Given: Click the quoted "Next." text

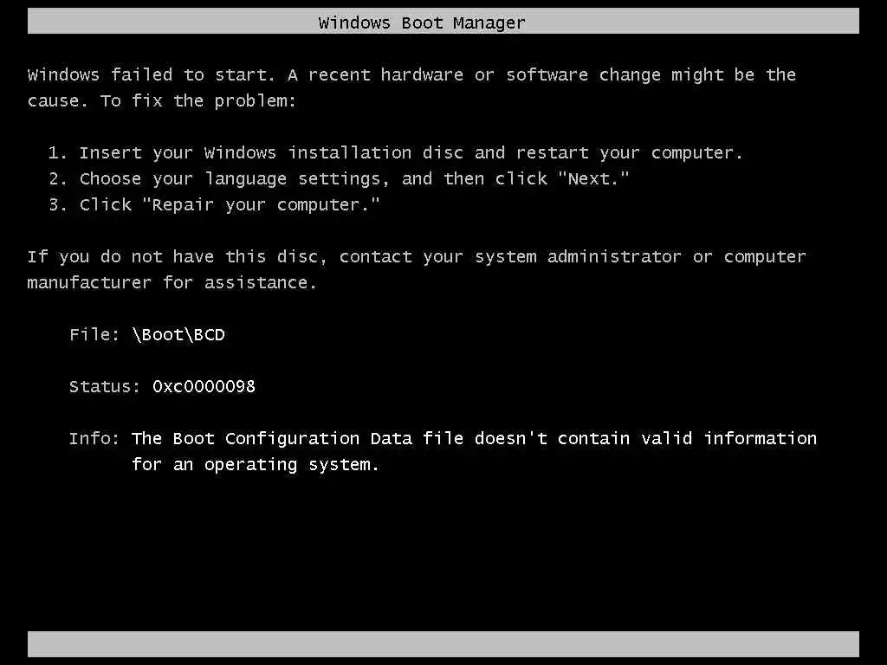Looking at the screenshot, I should click(x=592, y=178).
